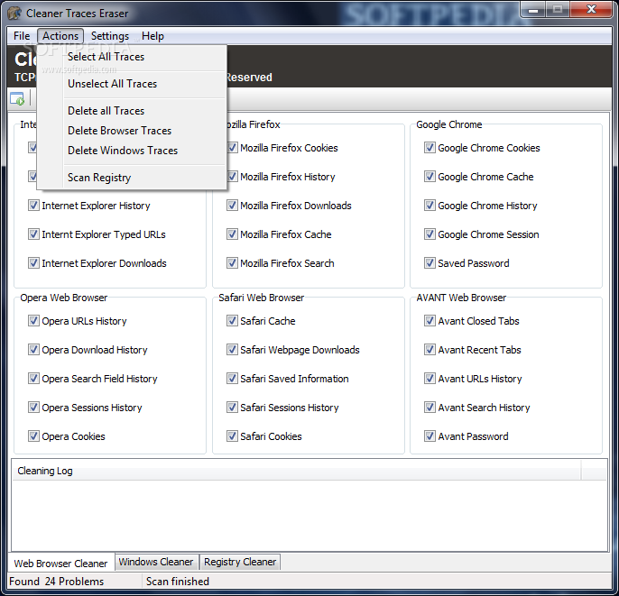Click the Scan finished status text

(x=178, y=582)
